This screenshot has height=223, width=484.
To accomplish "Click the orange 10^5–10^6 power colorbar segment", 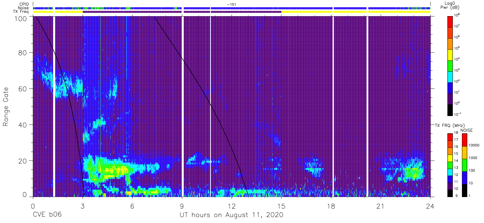I will tap(450, 43).
